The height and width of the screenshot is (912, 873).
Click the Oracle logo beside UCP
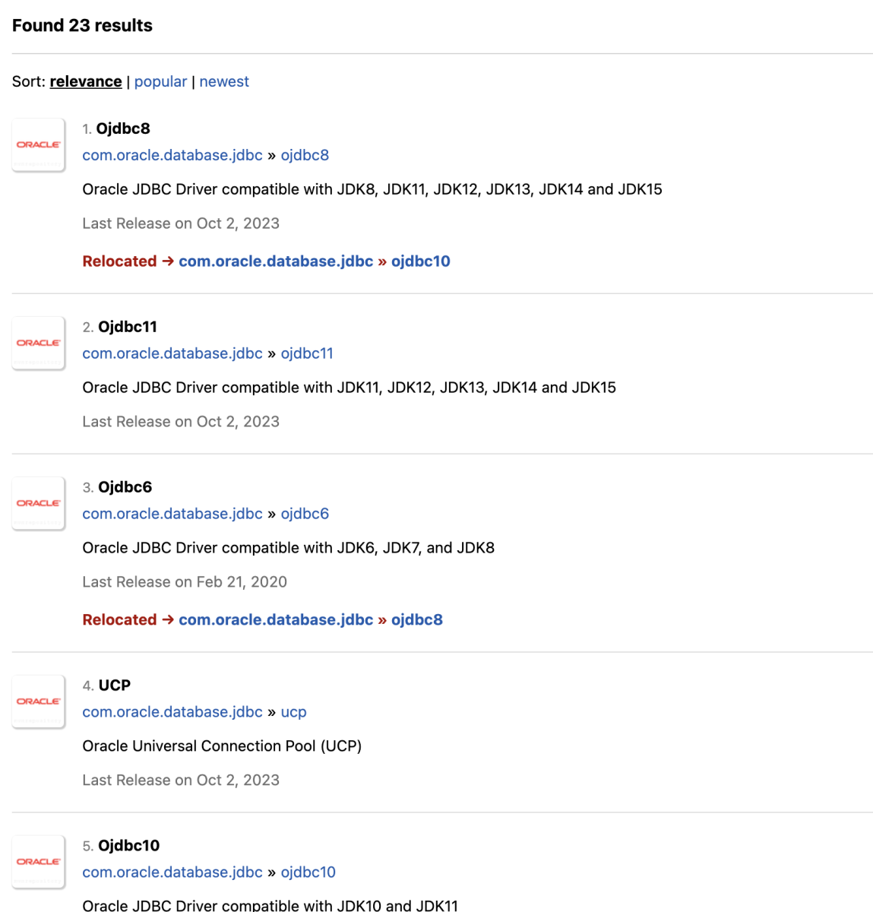(x=39, y=701)
